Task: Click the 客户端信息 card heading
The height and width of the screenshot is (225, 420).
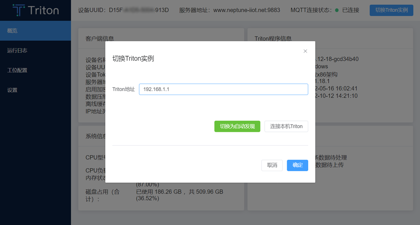Action: 100,39
